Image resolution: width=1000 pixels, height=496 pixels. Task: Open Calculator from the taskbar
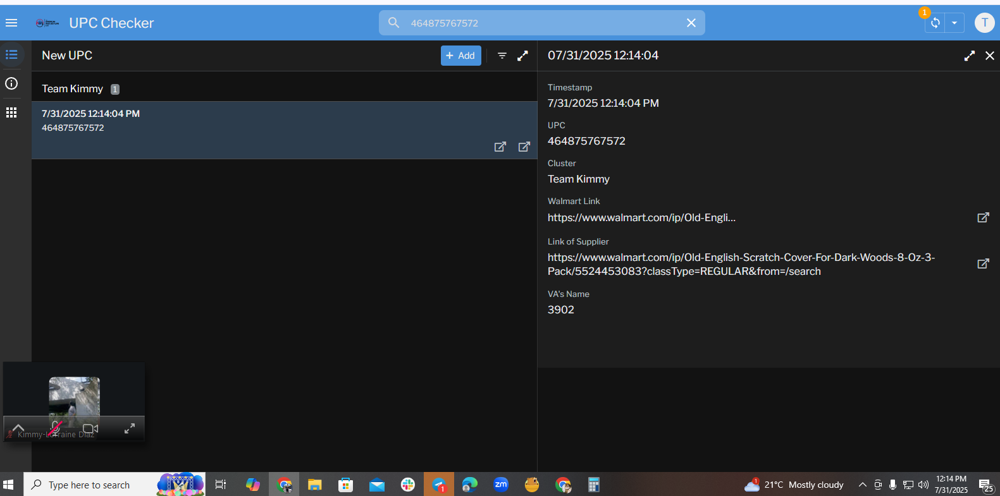pyautogui.click(x=593, y=485)
